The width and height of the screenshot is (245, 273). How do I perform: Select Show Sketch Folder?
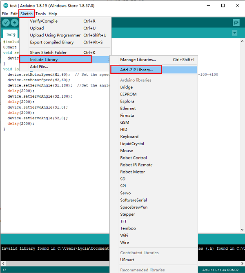pyautogui.click(x=65, y=52)
